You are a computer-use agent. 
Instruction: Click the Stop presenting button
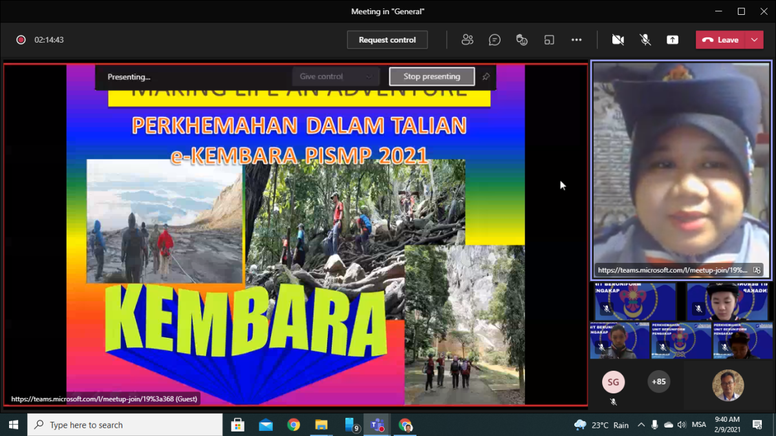431,77
